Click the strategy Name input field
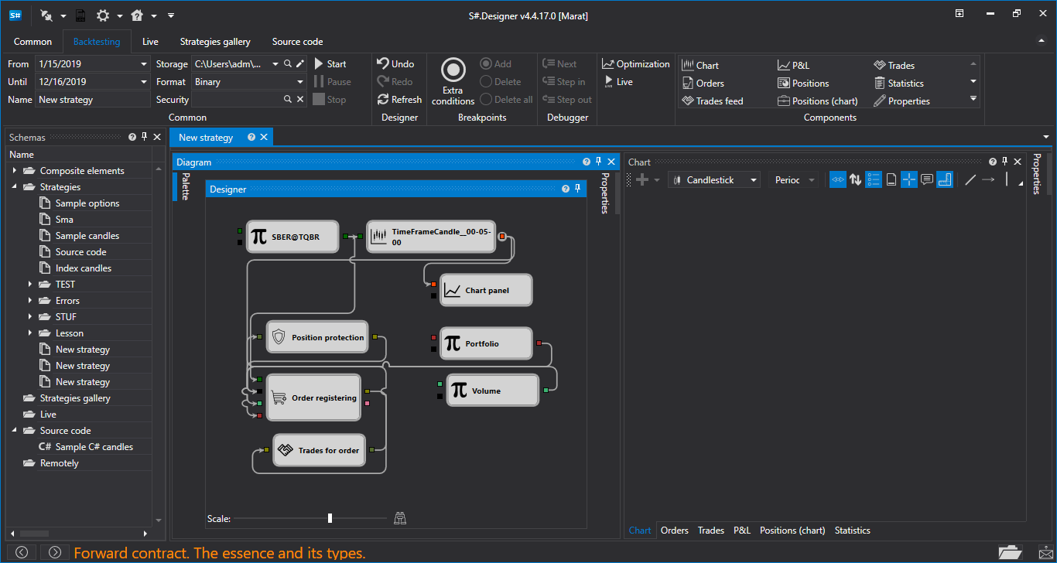Viewport: 1057px width, 563px height. pyautogui.click(x=93, y=100)
